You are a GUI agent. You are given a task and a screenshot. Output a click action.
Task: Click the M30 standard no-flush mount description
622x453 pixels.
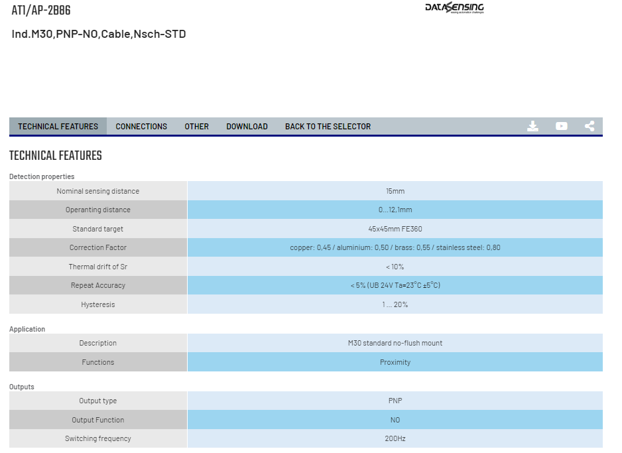[x=395, y=343]
